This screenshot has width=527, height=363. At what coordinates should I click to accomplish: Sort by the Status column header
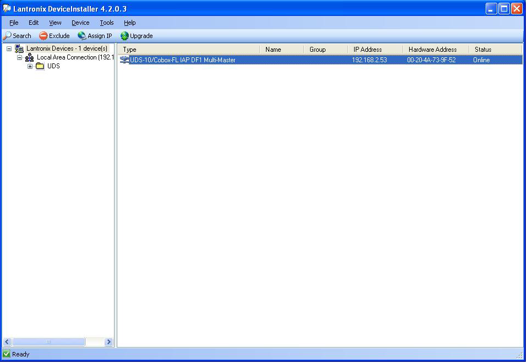coord(496,50)
